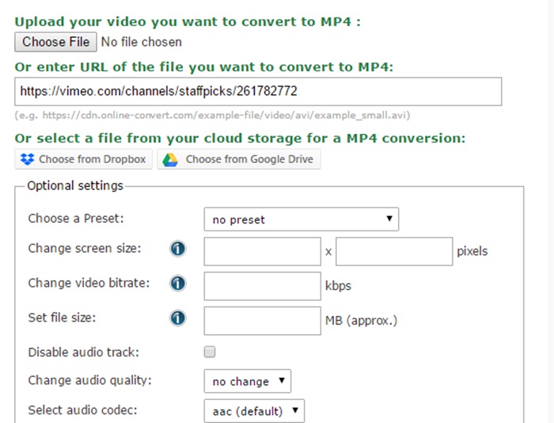Image resolution: width=554 pixels, height=423 pixels.
Task: Open Choose from Dropbox
Action: (84, 159)
